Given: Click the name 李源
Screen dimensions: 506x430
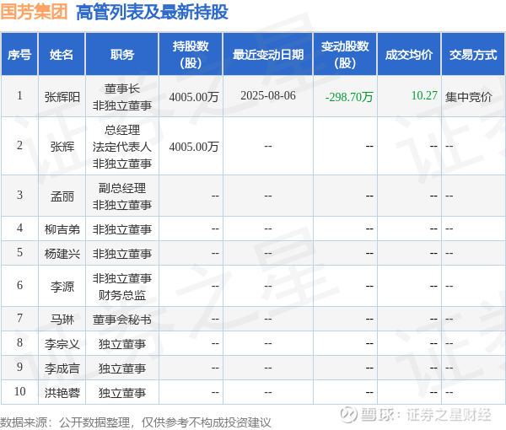Looking at the screenshot, I should tap(62, 286).
